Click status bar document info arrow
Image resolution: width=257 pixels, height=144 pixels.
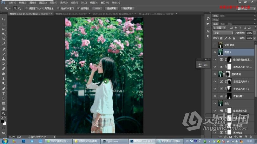pos(55,137)
